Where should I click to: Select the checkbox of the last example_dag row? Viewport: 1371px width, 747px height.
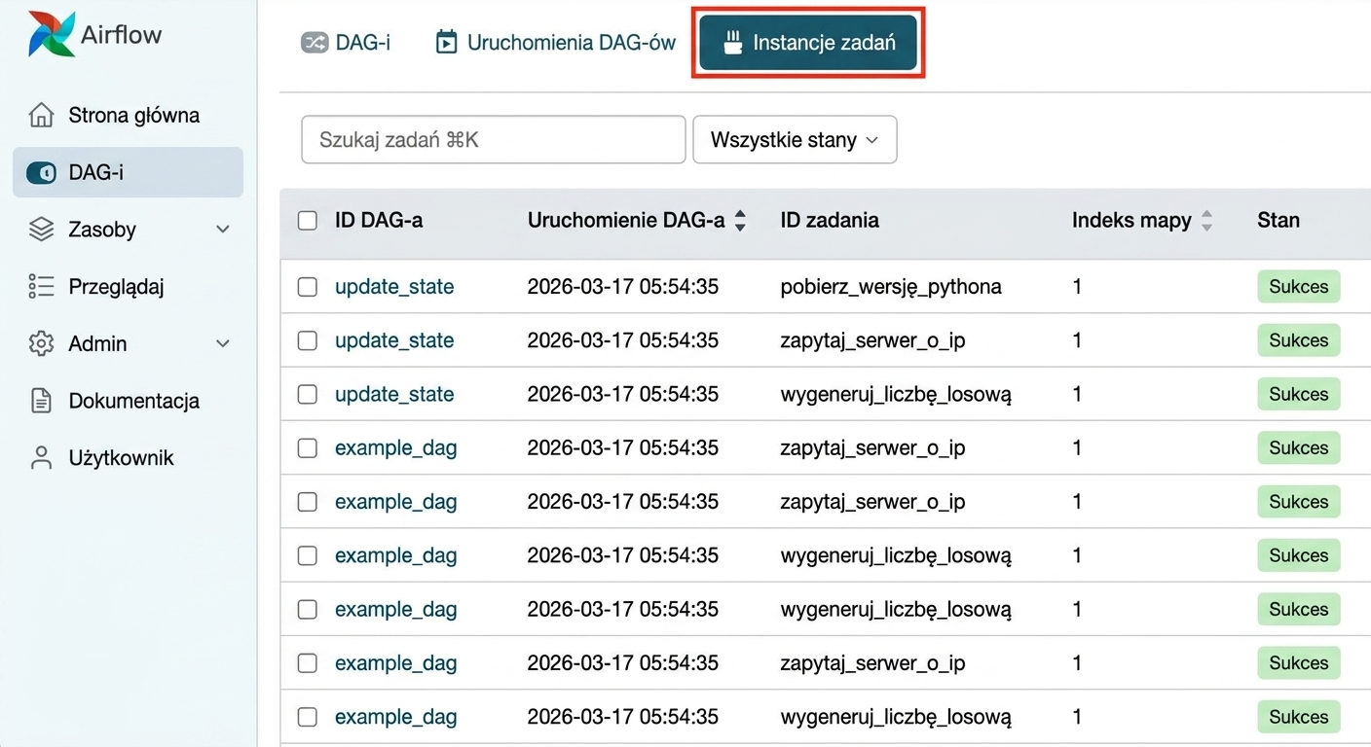[307, 717]
